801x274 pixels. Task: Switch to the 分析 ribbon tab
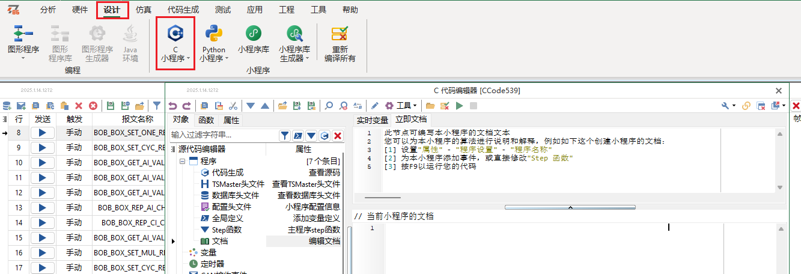pos(48,10)
